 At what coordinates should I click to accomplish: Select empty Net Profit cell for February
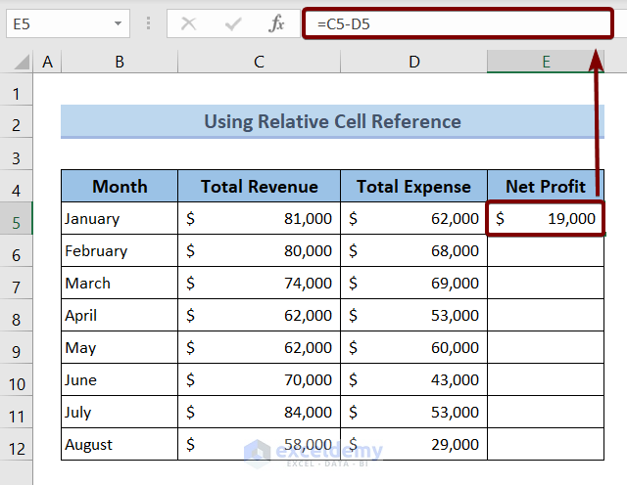[x=546, y=251]
